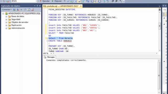Select the Seguridad tree item

point(16,19)
